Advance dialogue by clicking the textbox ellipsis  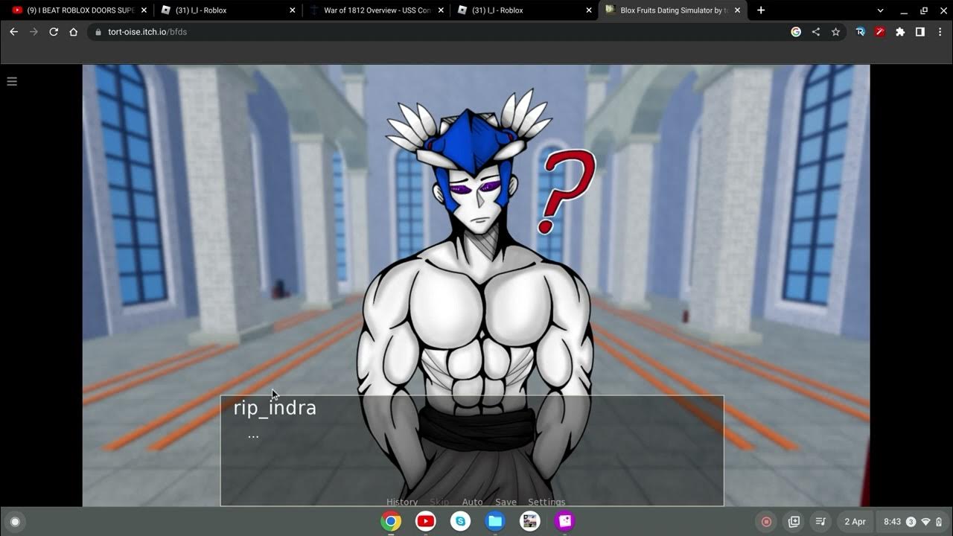point(253,436)
